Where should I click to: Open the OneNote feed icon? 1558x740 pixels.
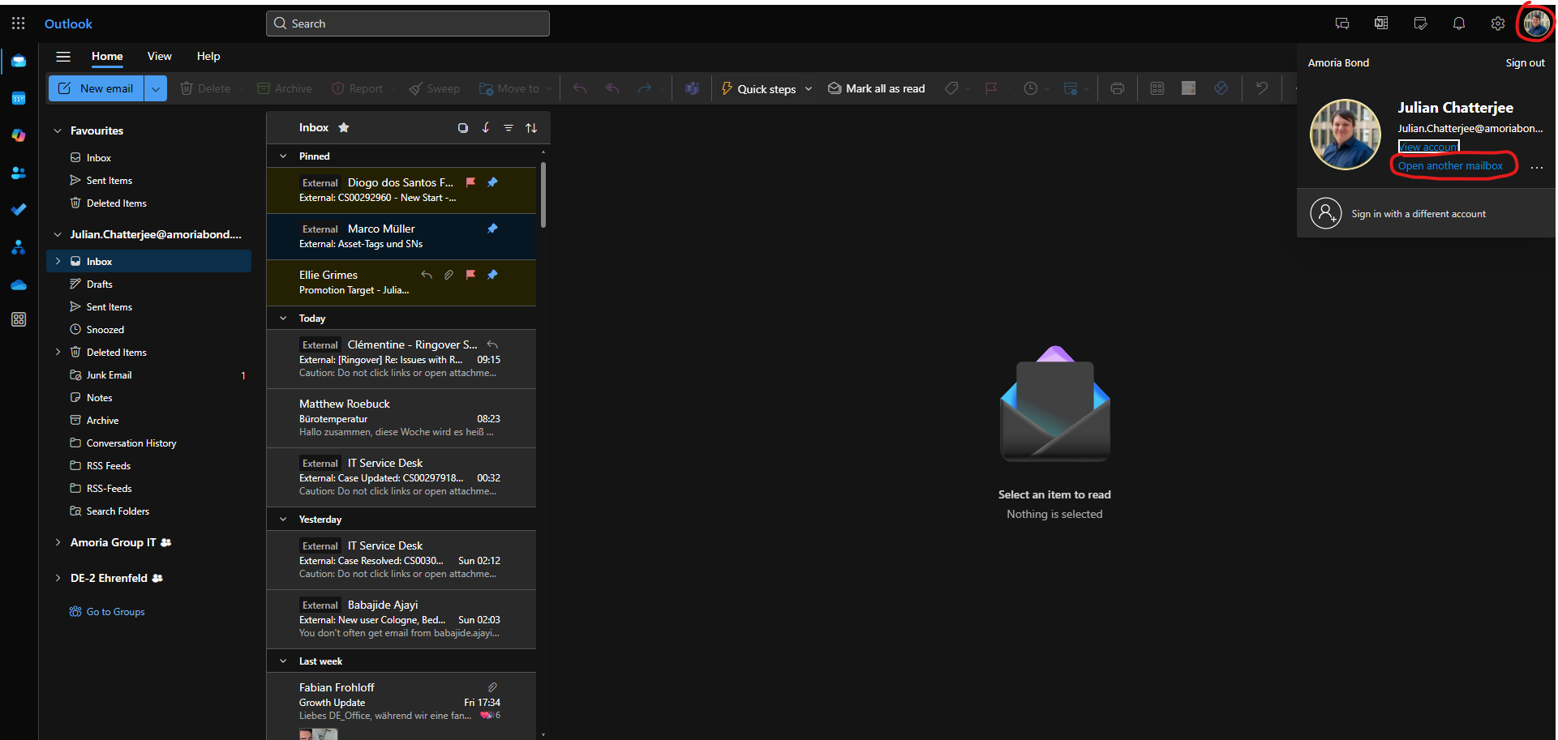tap(1381, 24)
